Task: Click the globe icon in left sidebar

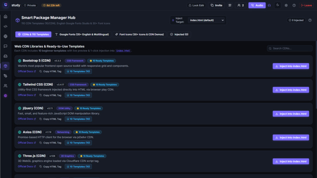Action: (x=6, y=37)
